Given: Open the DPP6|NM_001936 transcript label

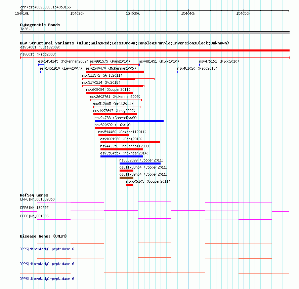Looking at the screenshot, I should click(x=34, y=216).
